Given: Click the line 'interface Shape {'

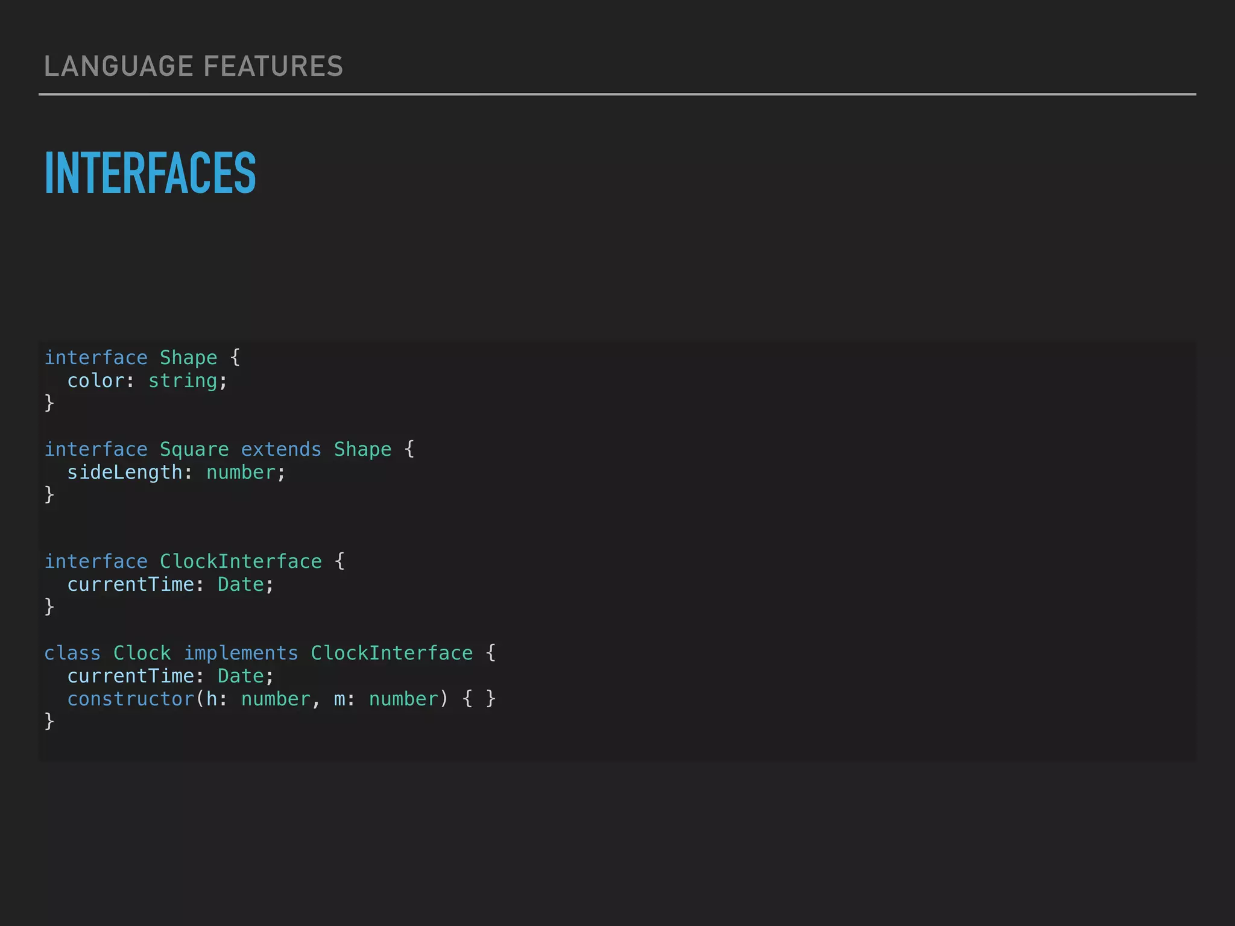Looking at the screenshot, I should coord(142,357).
